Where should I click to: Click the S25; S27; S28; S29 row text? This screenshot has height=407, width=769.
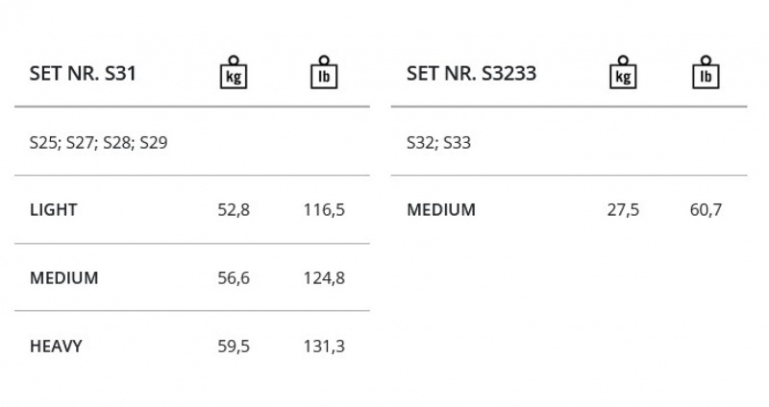pyautogui.click(x=99, y=143)
